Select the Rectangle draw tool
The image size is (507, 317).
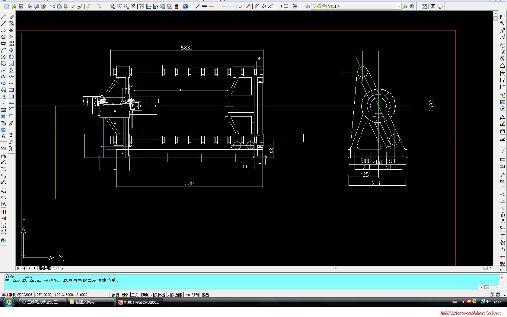click(3, 43)
